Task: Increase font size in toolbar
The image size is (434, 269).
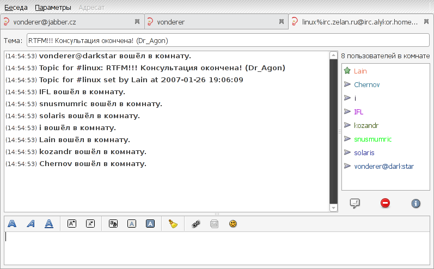Action: (72, 223)
